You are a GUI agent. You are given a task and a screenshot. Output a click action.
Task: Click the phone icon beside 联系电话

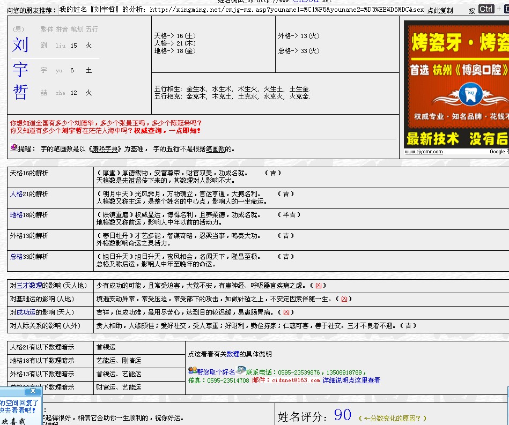(x=241, y=371)
